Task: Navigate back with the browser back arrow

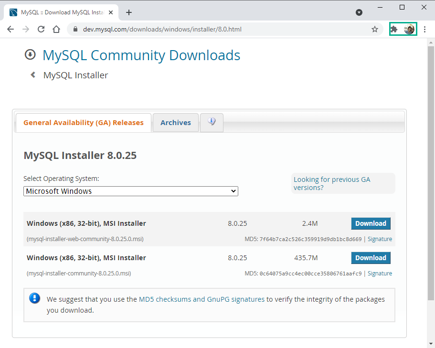Action: (x=11, y=29)
